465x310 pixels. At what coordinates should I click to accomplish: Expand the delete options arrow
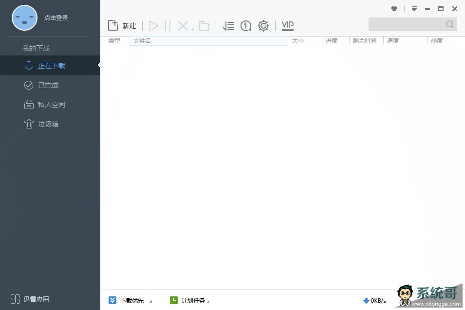192,29
